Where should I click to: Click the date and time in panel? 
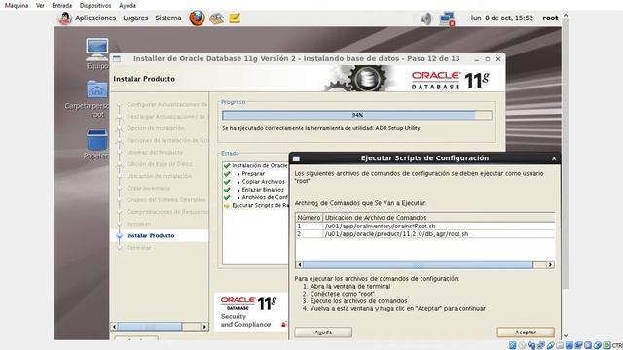click(x=502, y=17)
